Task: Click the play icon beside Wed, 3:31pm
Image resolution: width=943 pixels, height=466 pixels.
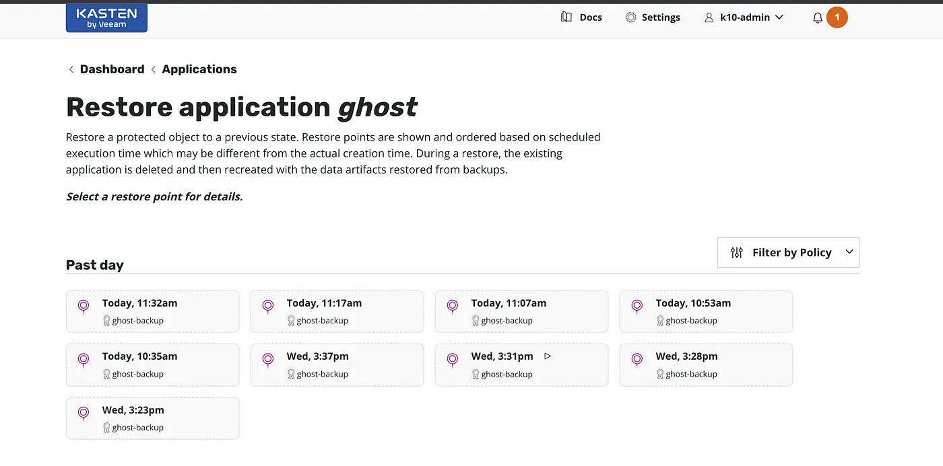Action: (x=548, y=356)
